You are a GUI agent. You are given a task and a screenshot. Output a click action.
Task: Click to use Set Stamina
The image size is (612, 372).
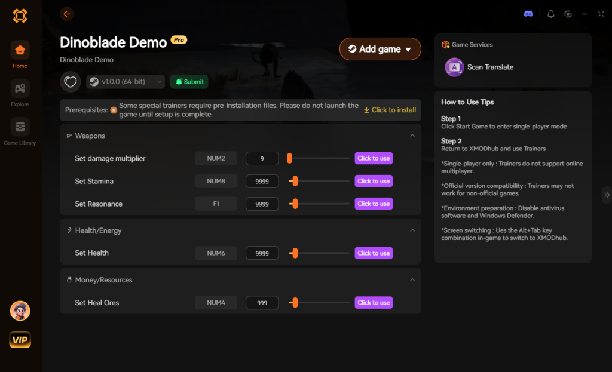click(x=374, y=181)
